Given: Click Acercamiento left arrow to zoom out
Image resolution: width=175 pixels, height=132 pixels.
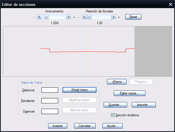Looking at the screenshot, I should 40,17.
